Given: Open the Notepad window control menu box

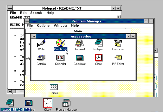Looking at the screenshot, I should (10, 8).
